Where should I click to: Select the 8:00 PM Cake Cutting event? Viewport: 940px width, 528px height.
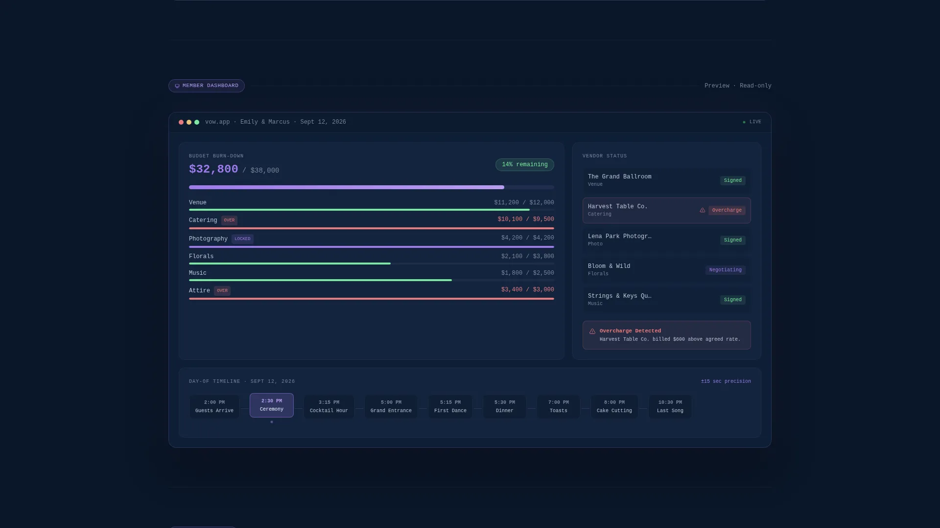click(614, 407)
